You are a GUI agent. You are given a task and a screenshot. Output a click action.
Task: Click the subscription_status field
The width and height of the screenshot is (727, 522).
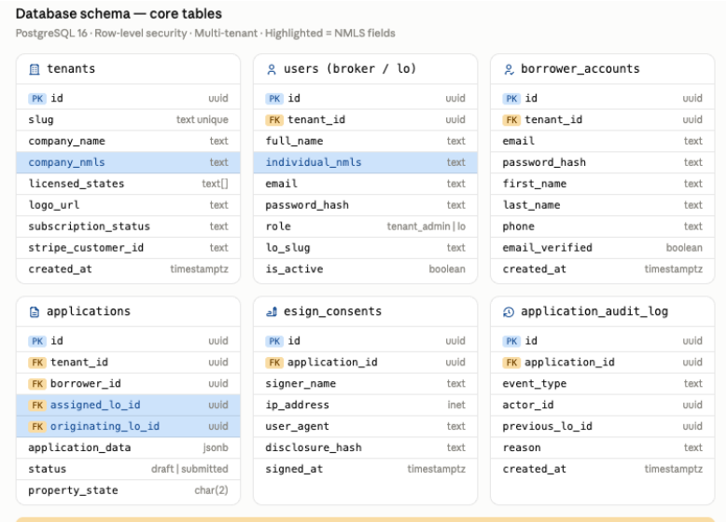(129, 227)
